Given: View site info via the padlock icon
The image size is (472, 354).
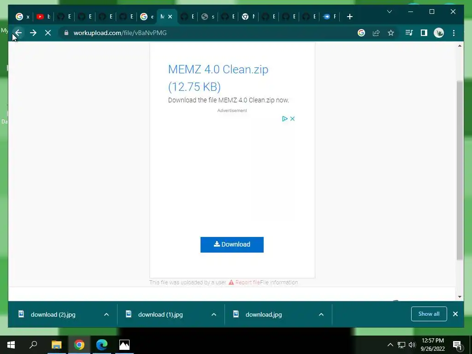Looking at the screenshot, I should point(66,33).
